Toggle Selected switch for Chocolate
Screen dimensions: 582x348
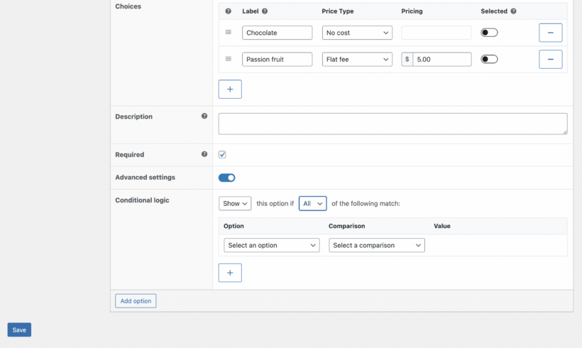click(489, 33)
